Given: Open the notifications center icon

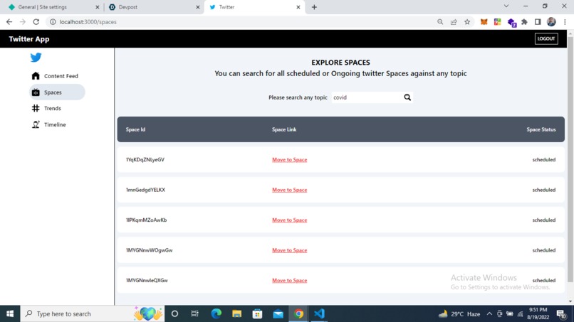Looking at the screenshot, I should click(x=561, y=313).
